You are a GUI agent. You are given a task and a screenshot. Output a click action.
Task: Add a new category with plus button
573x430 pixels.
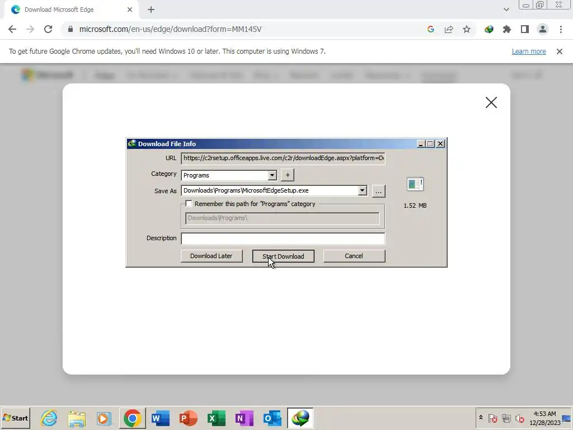[x=288, y=175]
